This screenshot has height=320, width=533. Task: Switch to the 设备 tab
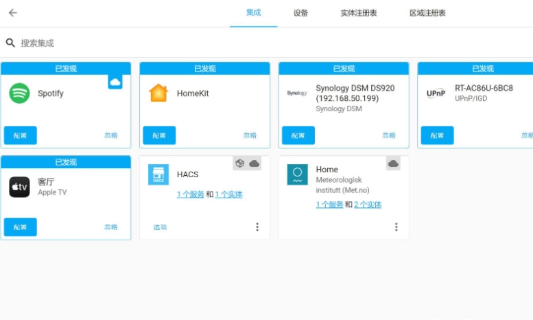click(x=301, y=13)
